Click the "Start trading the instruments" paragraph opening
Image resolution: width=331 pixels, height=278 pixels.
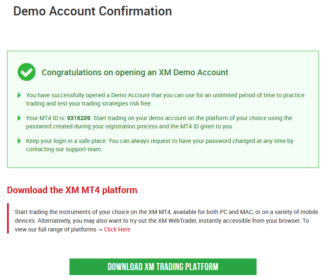[52, 212]
